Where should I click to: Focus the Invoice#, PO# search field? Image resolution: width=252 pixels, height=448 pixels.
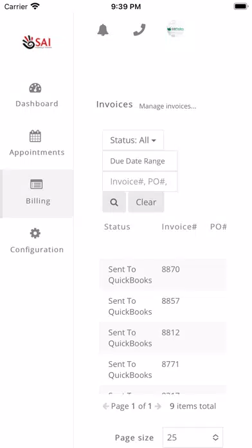click(x=140, y=182)
